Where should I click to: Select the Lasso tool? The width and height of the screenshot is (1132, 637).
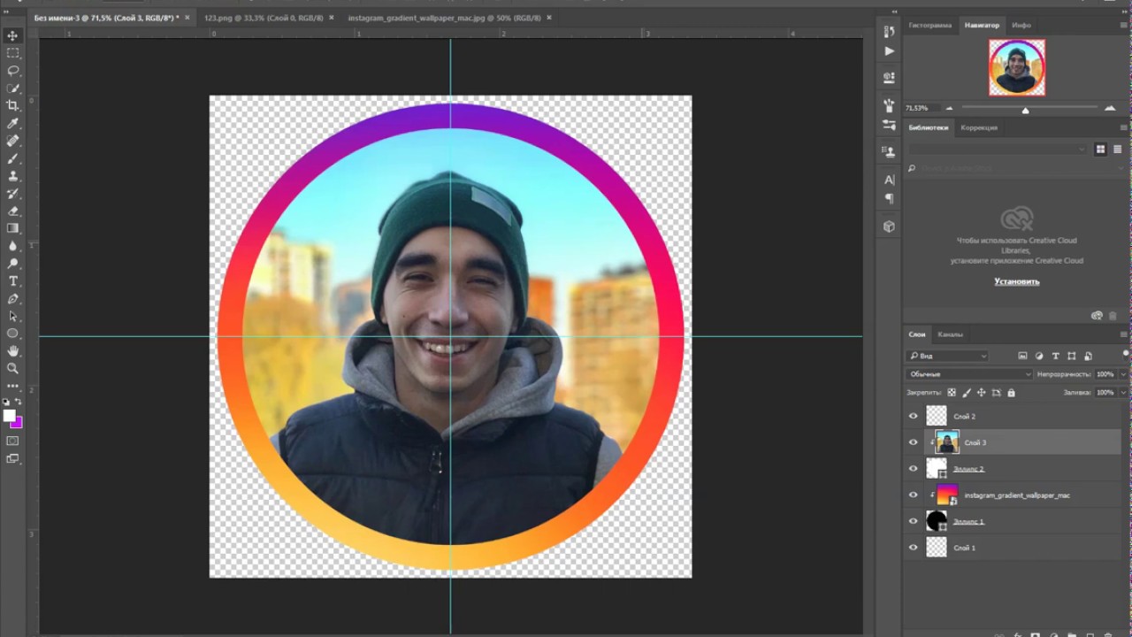12,71
